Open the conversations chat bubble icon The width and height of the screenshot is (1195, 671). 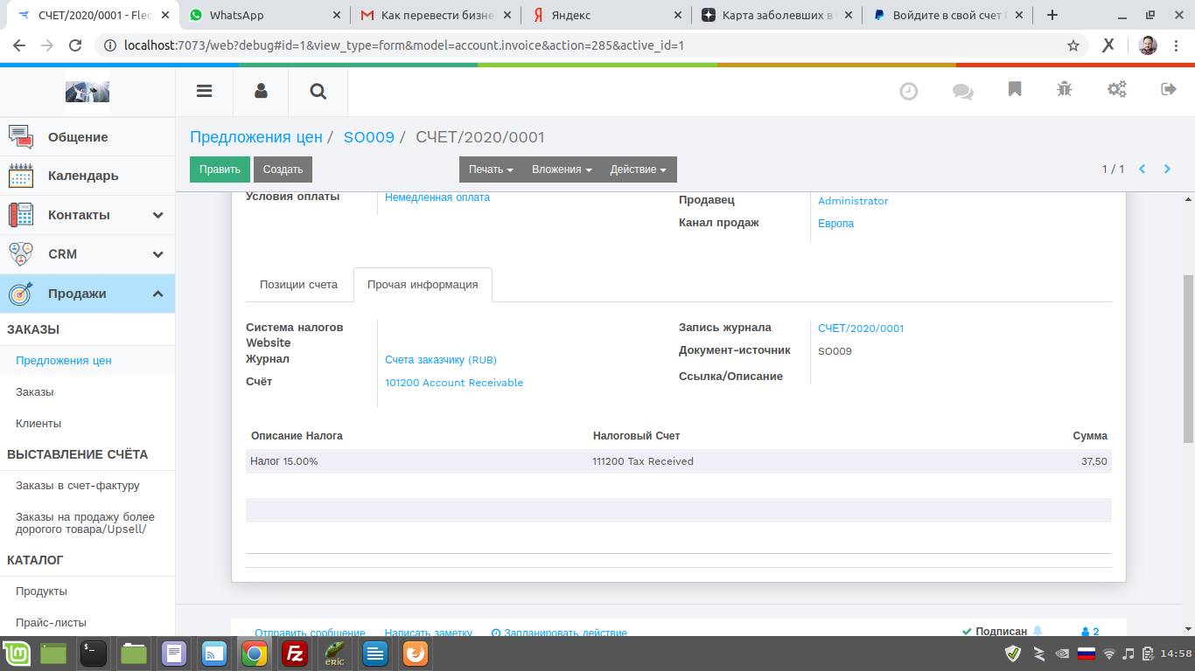[x=962, y=91]
